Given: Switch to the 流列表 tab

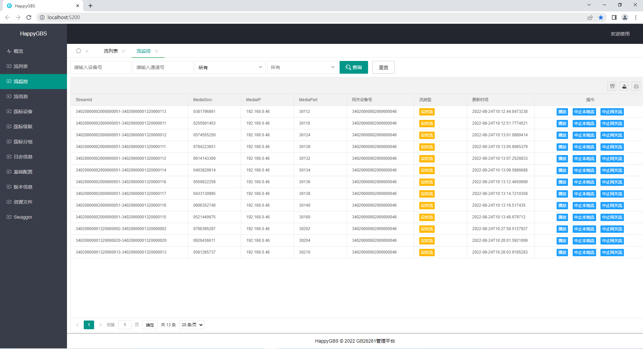Looking at the screenshot, I should click(111, 51).
